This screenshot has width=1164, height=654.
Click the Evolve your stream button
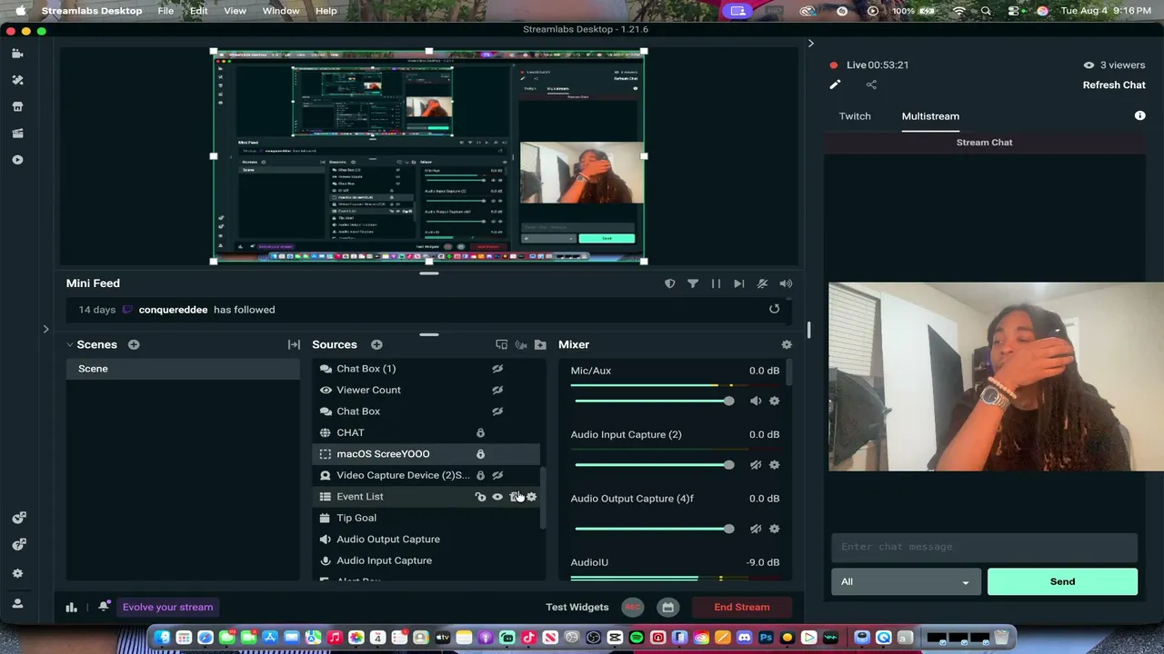[167, 607]
